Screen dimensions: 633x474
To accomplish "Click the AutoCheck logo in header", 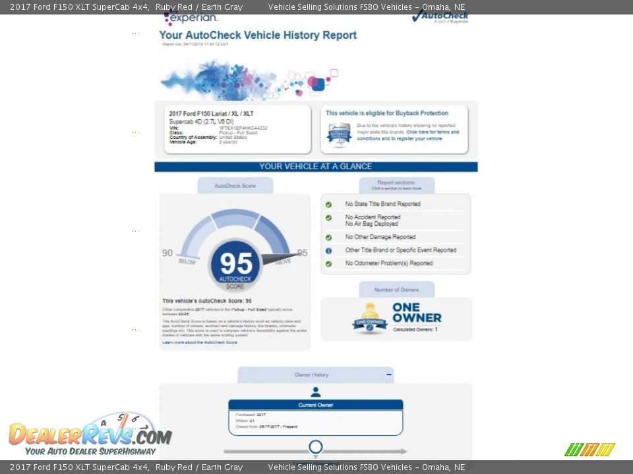I will pos(440,17).
